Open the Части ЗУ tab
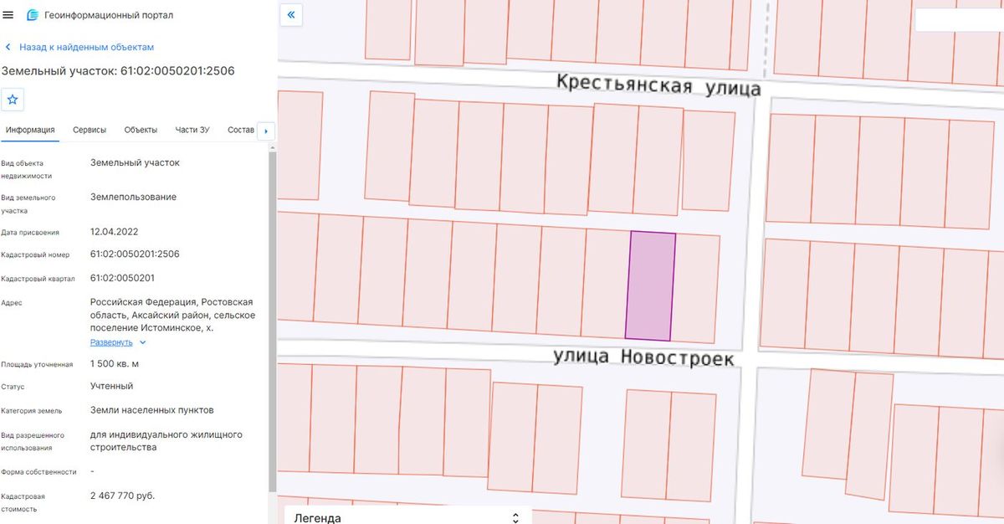This screenshot has width=1004, height=524. point(192,130)
